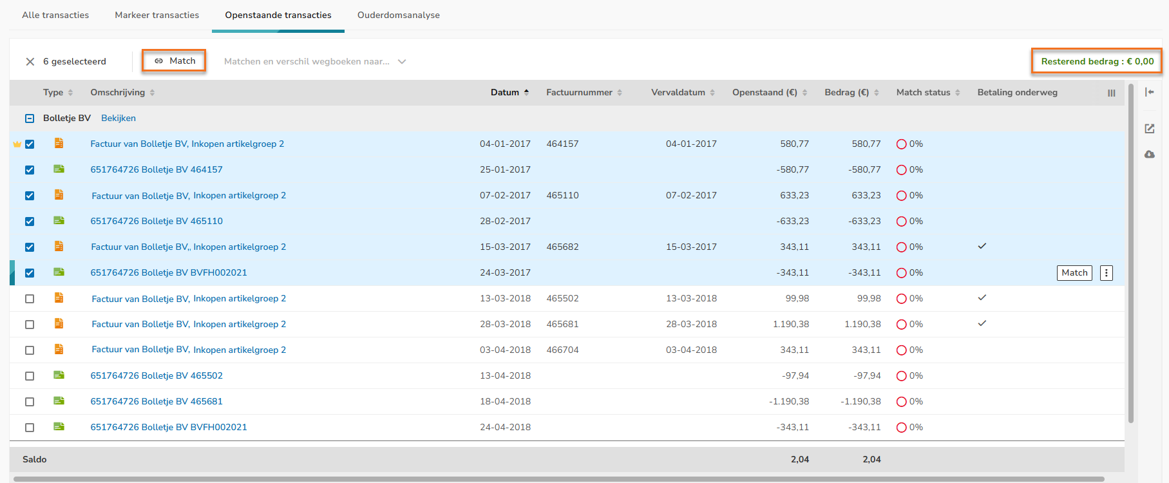Open payment link '651764726 Bolletje BV 464157'
The height and width of the screenshot is (483, 1169).
pos(157,170)
